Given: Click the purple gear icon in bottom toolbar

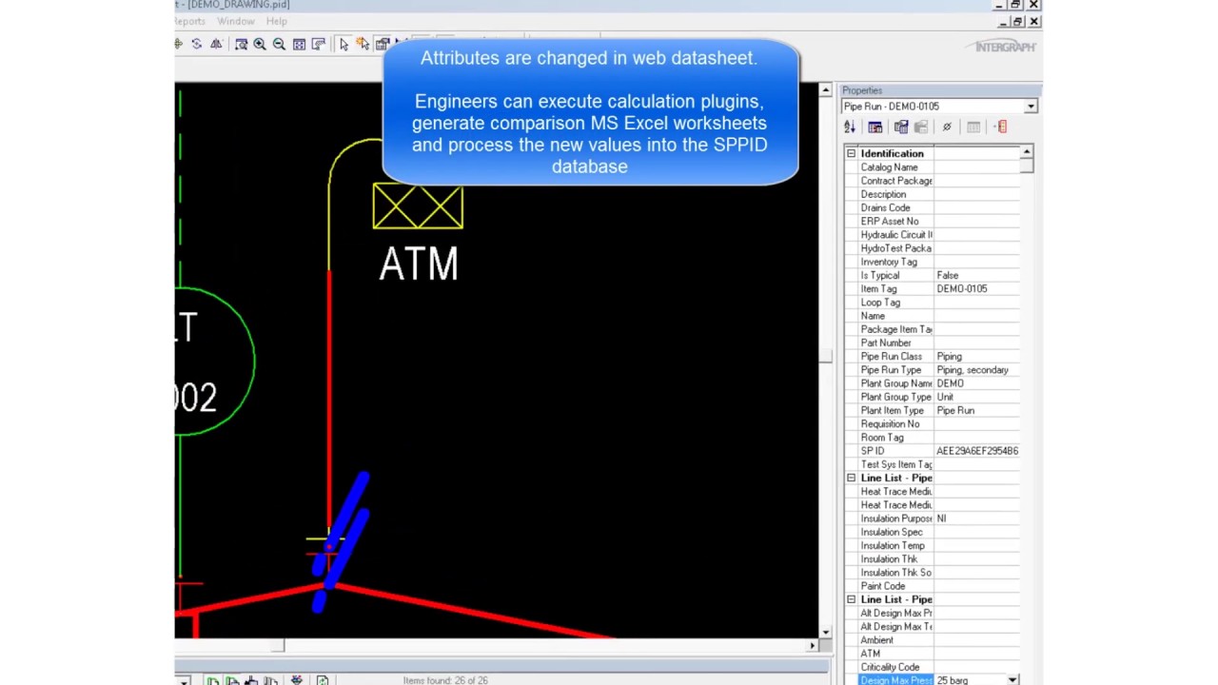Looking at the screenshot, I should 297,680.
